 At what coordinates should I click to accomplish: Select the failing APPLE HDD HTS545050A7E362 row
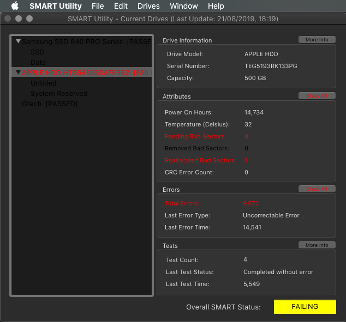(x=81, y=72)
